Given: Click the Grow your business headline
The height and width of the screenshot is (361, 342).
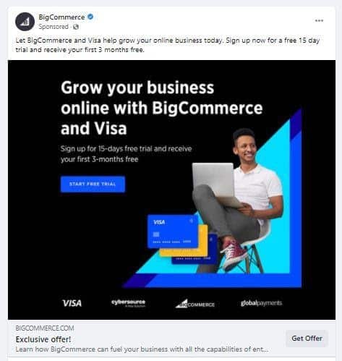Looking at the screenshot, I should 162,108.
